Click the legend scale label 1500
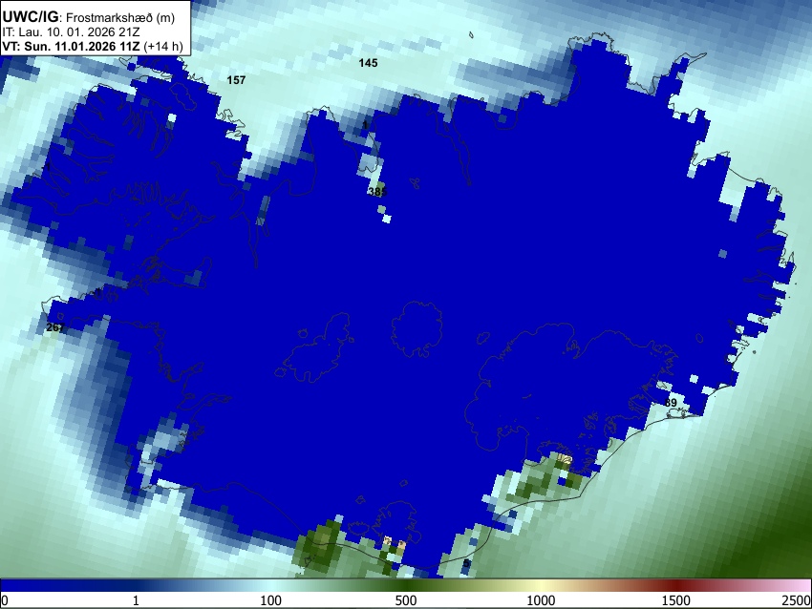Viewport: 812px width, 609px height. coord(676,600)
